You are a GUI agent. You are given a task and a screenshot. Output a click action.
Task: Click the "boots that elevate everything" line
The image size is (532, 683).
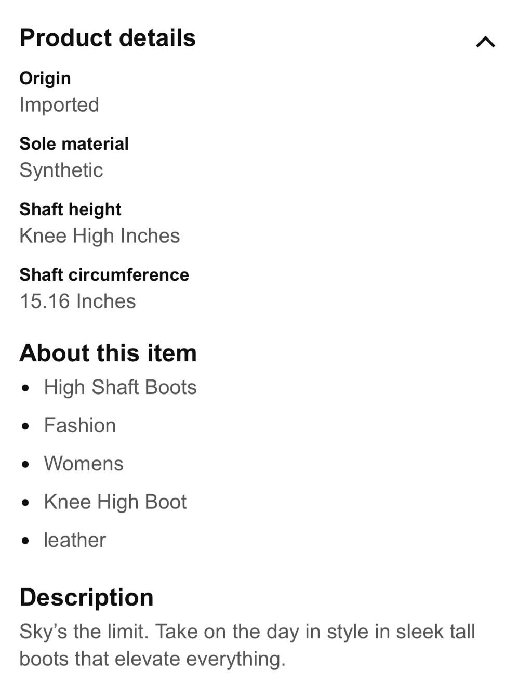(153, 659)
